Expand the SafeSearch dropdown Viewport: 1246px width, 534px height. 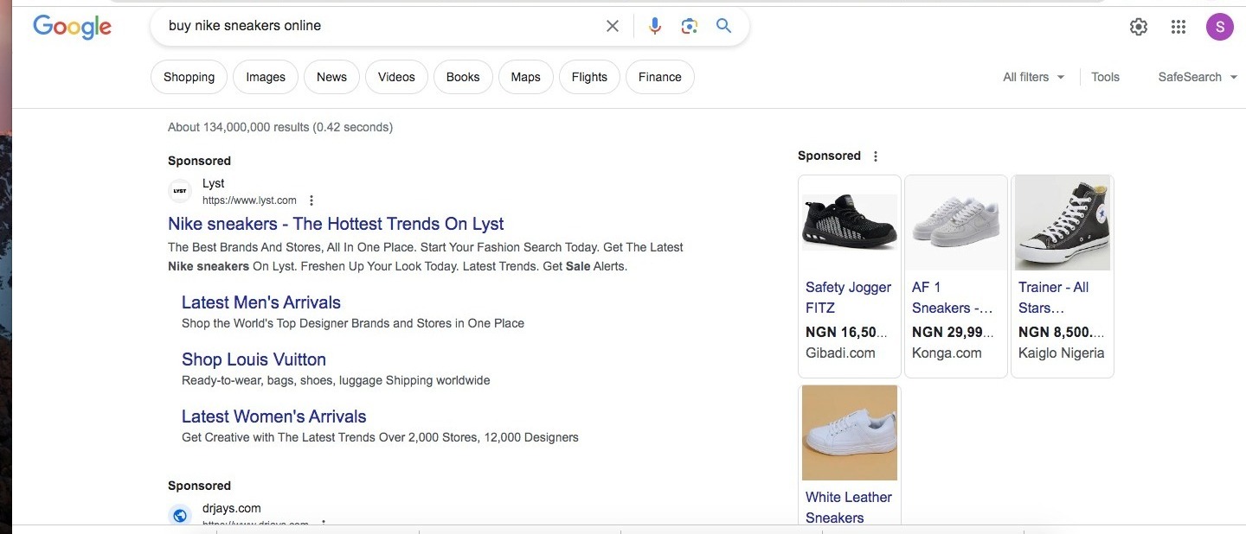pos(1198,77)
